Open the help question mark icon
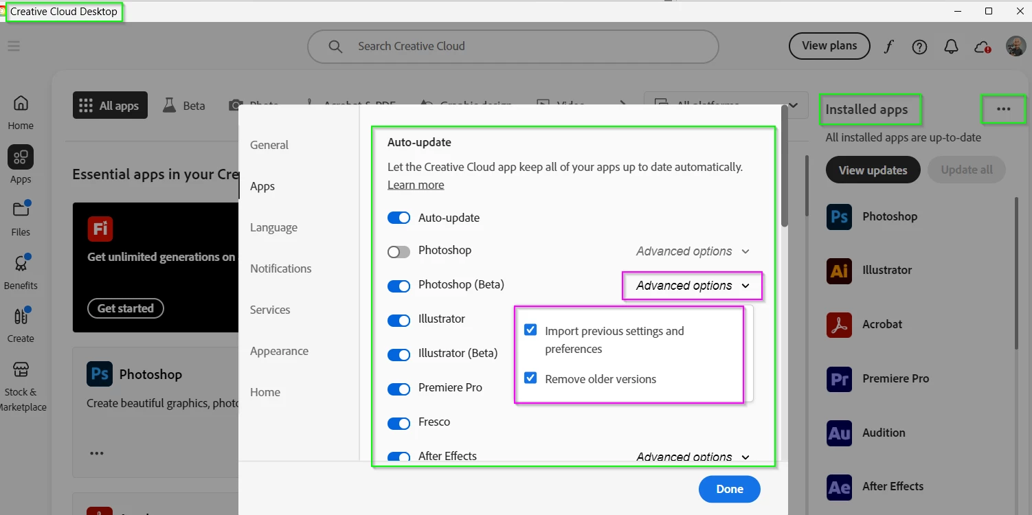Screen dimensions: 1032x515 (919, 47)
